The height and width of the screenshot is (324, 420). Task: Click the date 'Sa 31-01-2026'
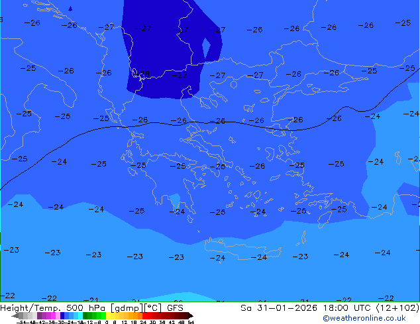tap(279, 307)
